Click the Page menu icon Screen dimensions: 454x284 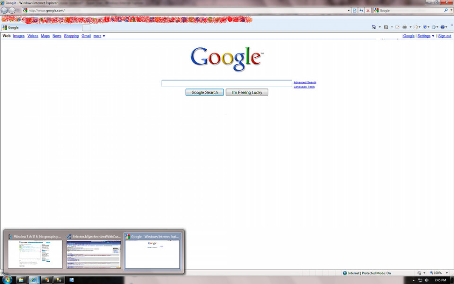coord(416,27)
